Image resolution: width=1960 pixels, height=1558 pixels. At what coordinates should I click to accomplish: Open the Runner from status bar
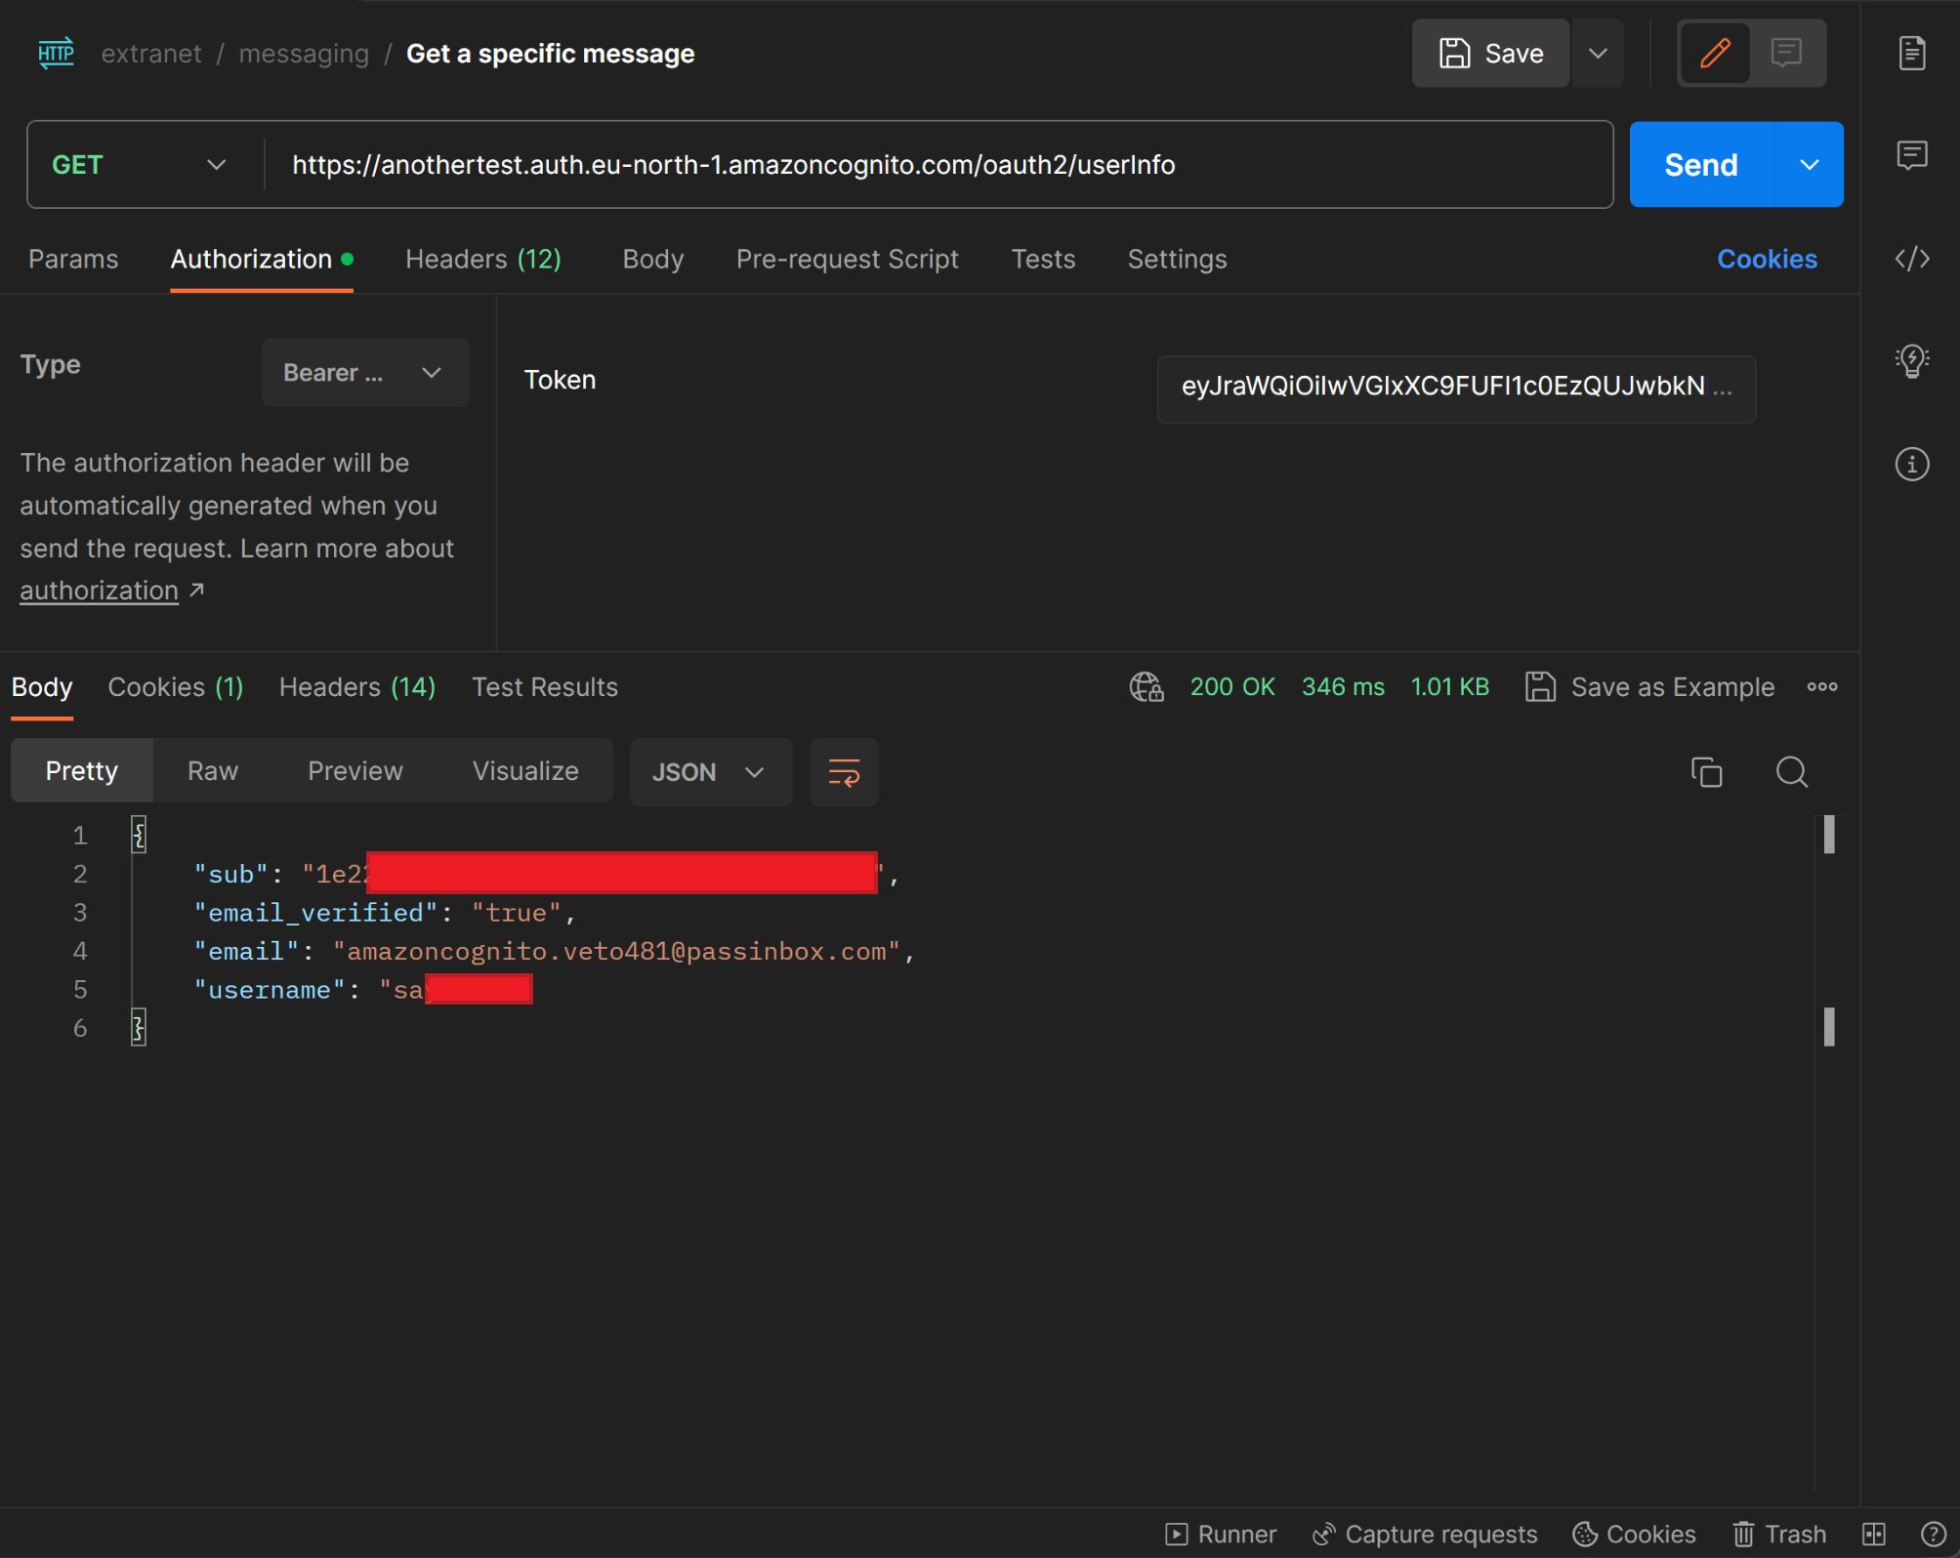point(1221,1534)
